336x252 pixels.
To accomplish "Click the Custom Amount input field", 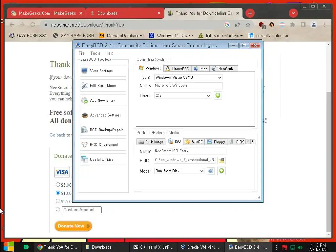I will pos(82,210).
